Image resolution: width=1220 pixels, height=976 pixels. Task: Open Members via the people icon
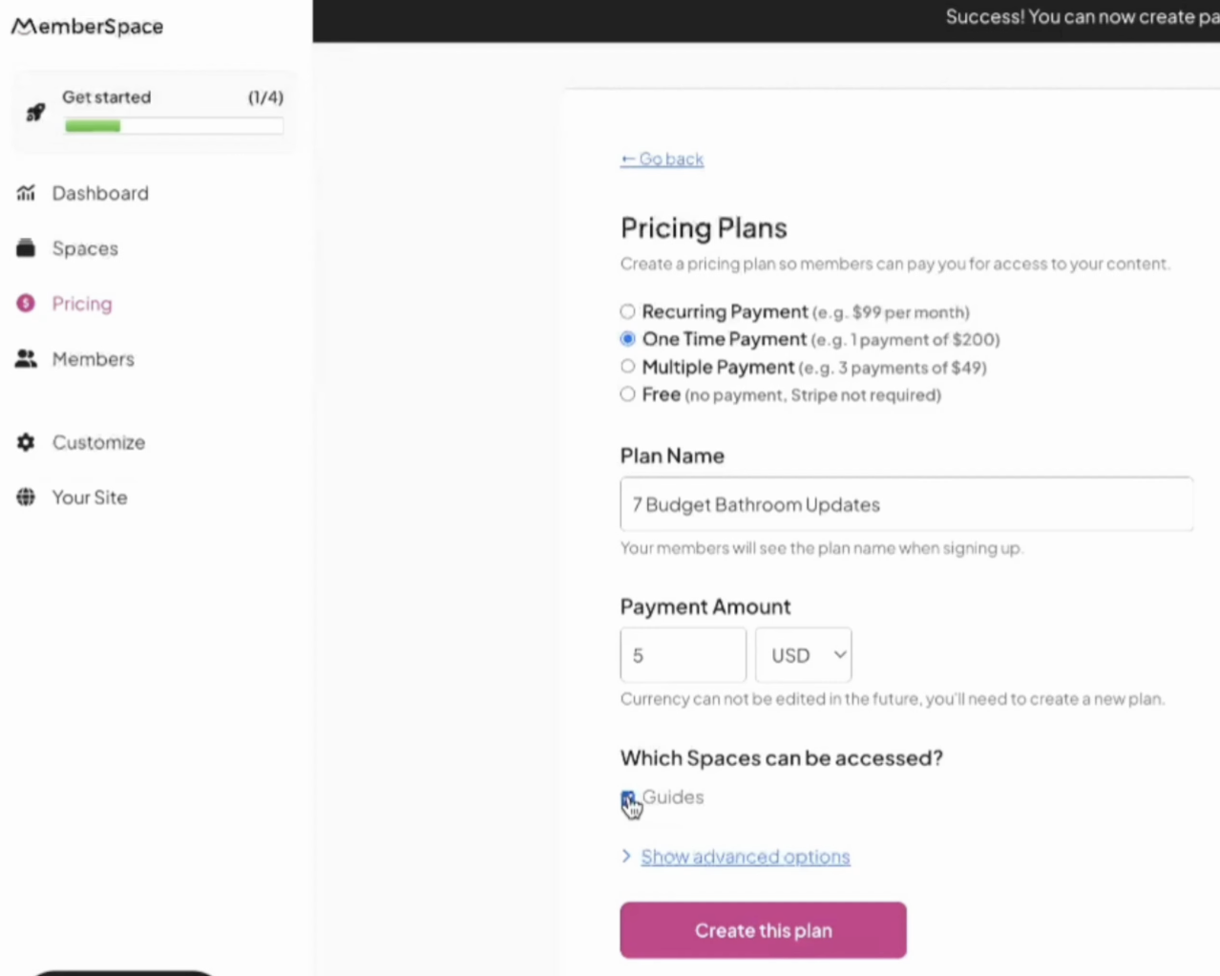[x=26, y=358]
